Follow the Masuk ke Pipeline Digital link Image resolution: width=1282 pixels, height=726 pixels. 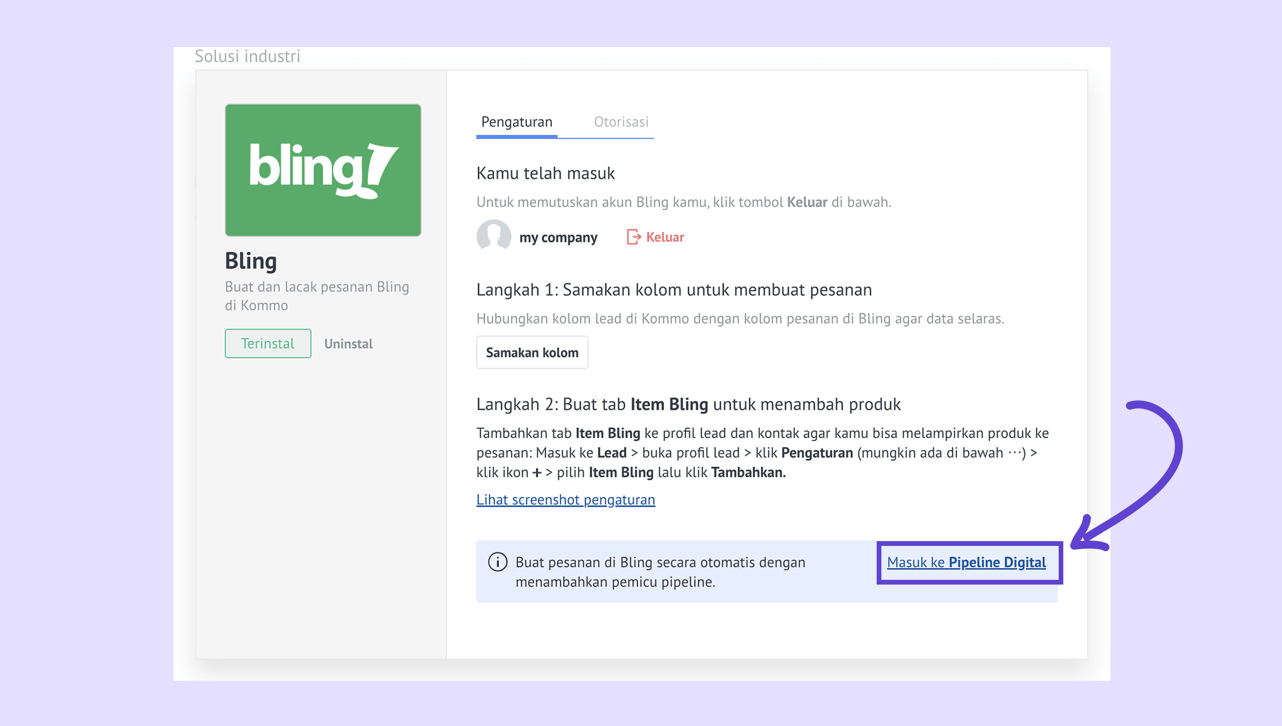[x=966, y=562]
